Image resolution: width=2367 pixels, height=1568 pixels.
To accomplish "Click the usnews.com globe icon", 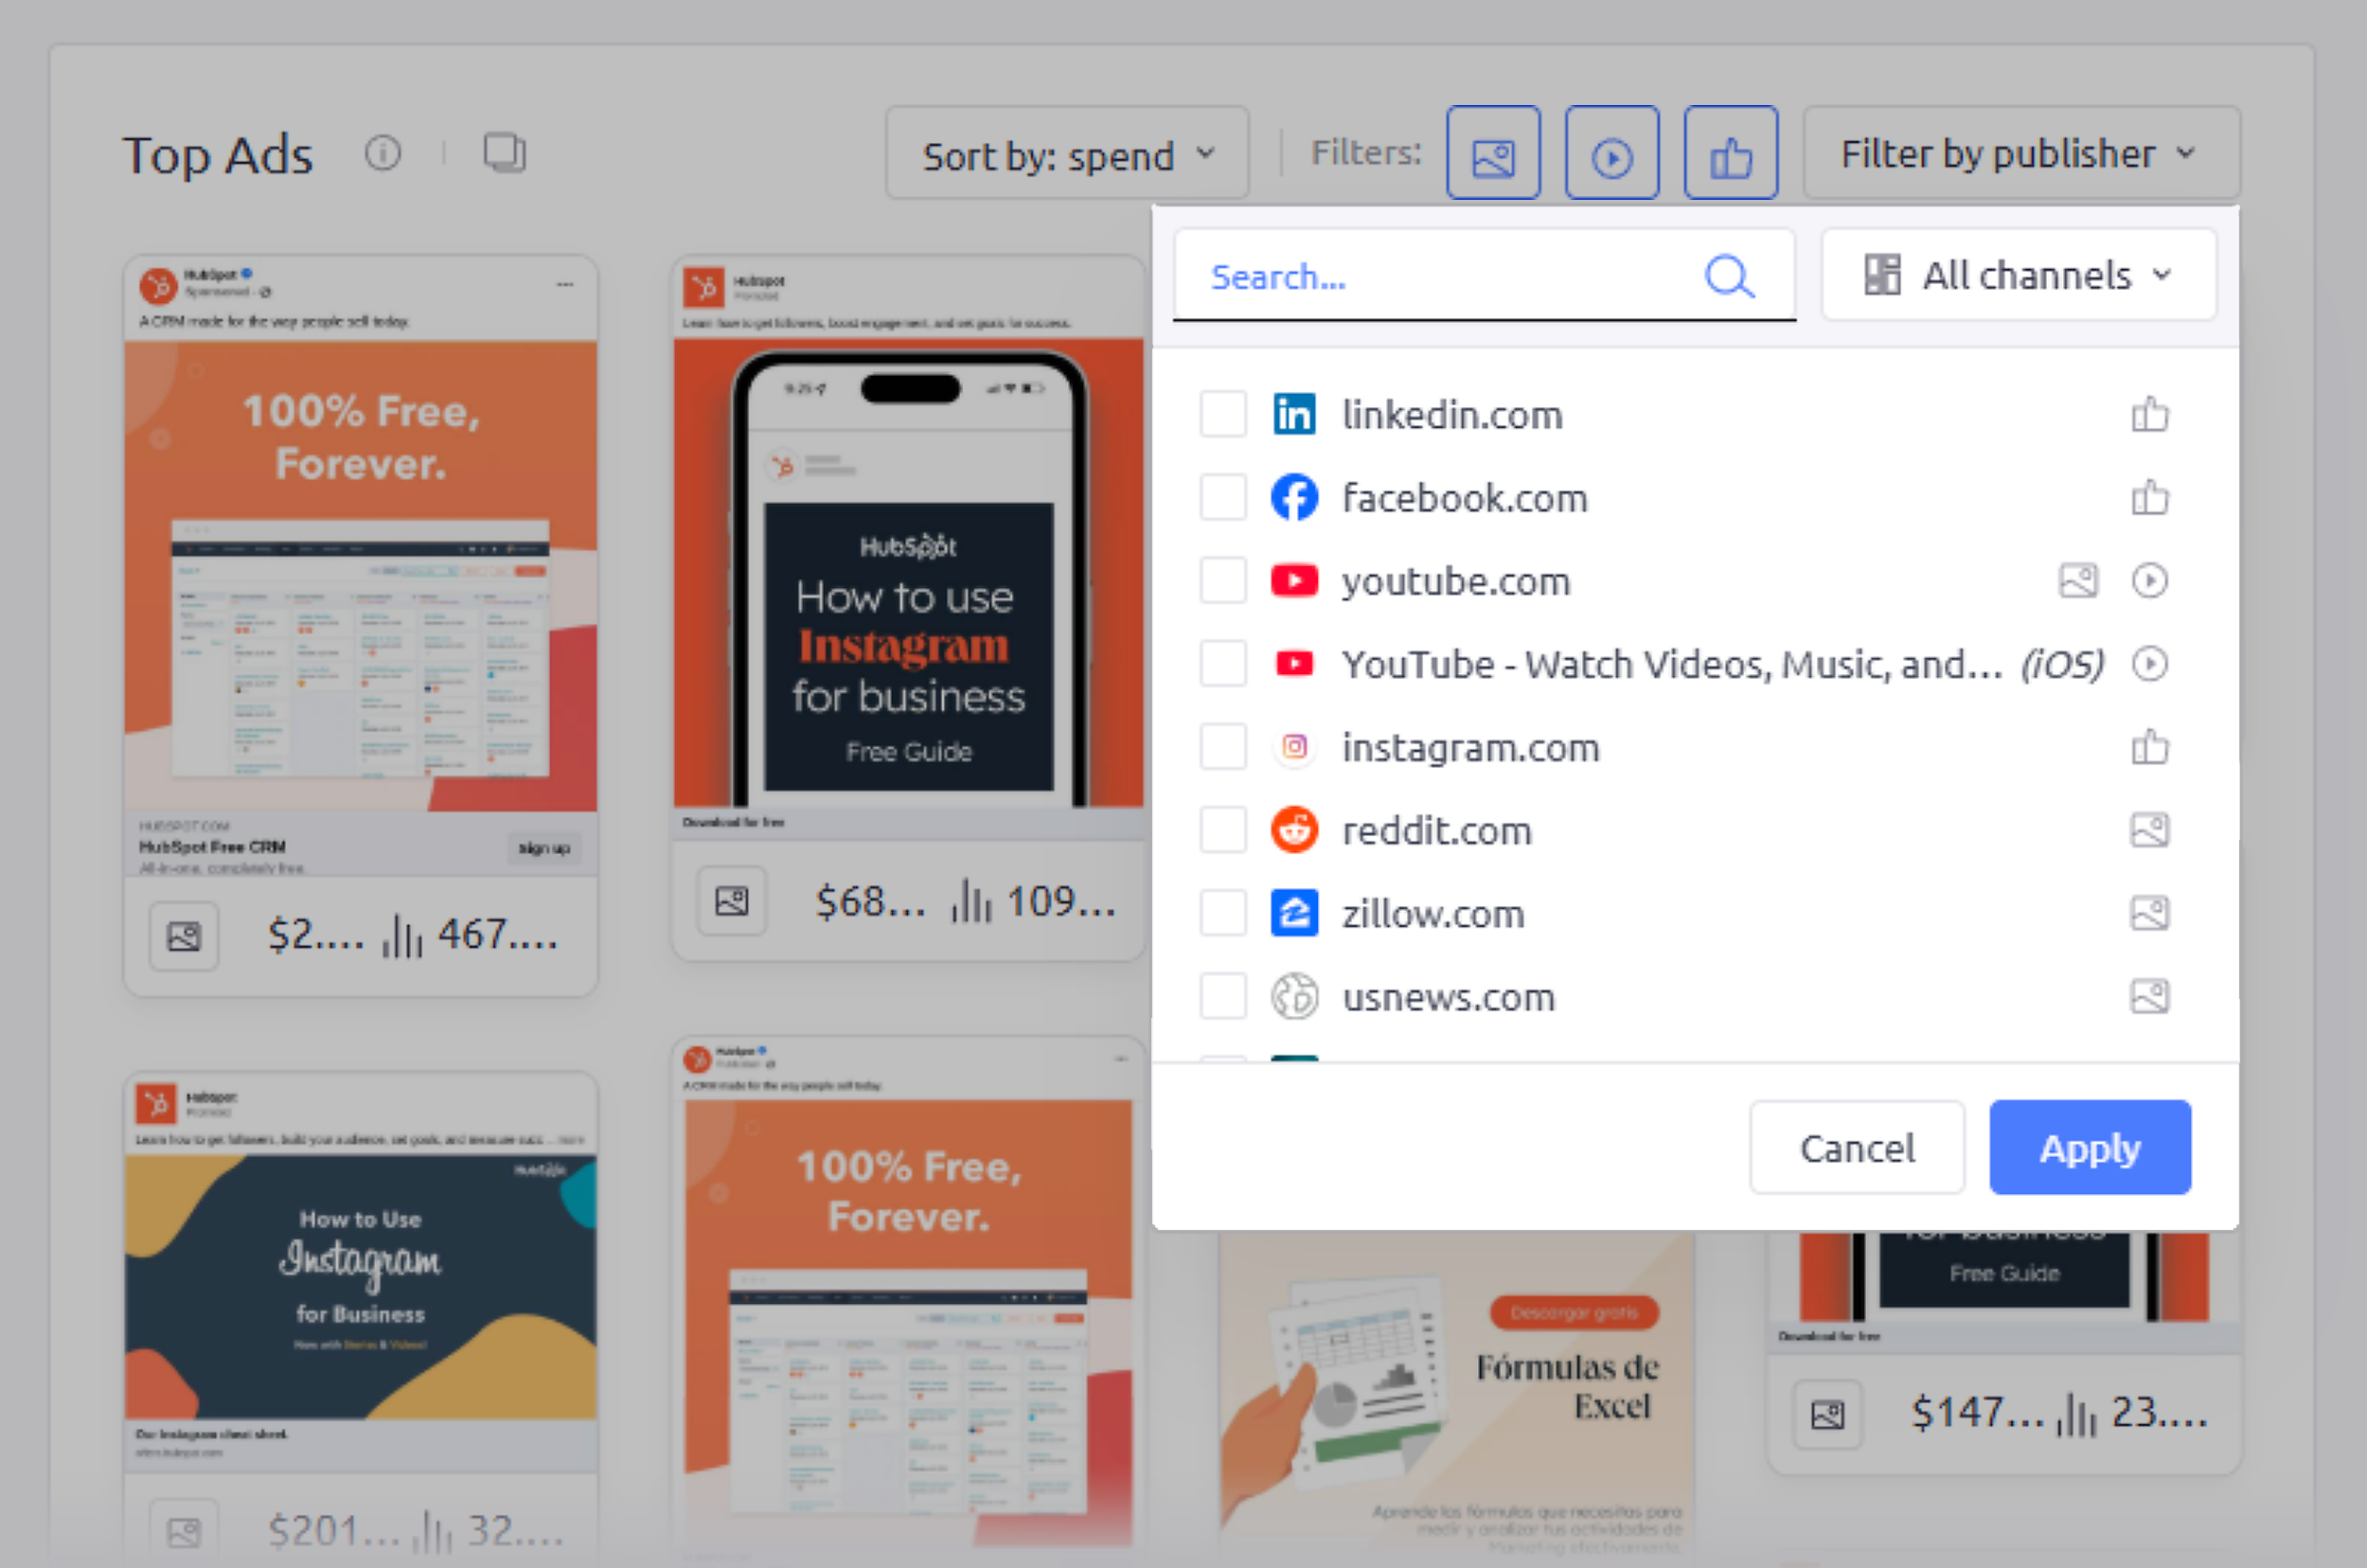I will click(x=1294, y=995).
